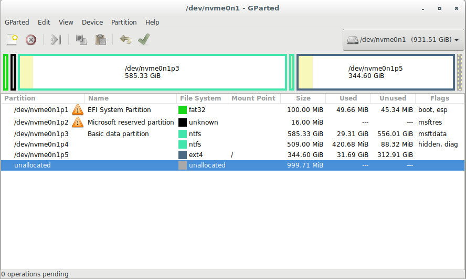Click the ntfs swatch on nvme0n1p3 row
Image resolution: width=466 pixels, height=279 pixels.
coord(183,133)
